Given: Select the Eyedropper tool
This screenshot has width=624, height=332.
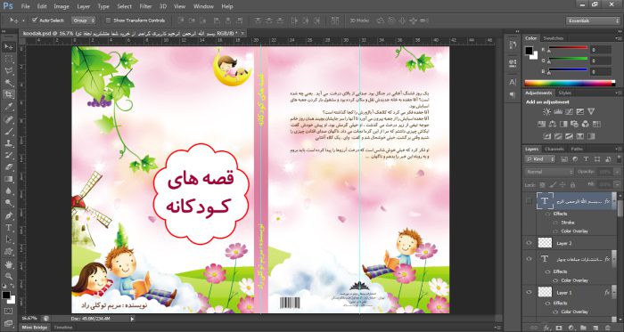Looking at the screenshot, I should 8,107.
